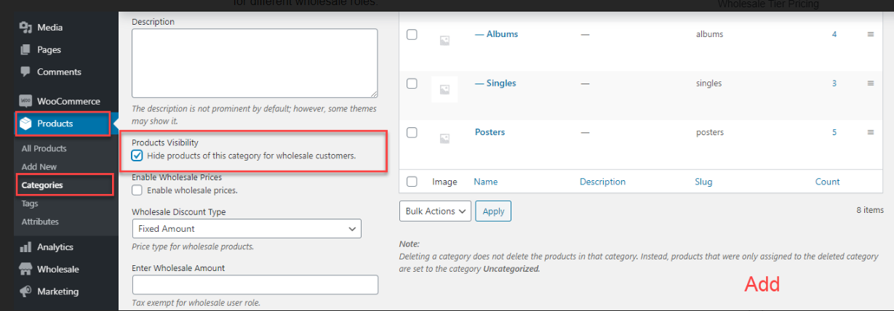Tick the Singles category row checkbox
This screenshot has width=894, height=311.
click(x=412, y=84)
